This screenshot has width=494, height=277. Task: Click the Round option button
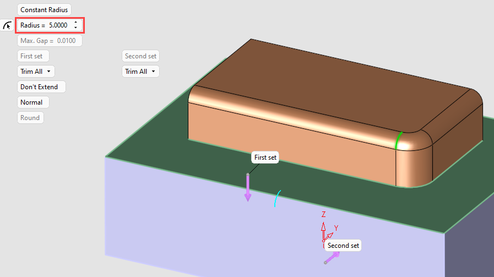tap(30, 118)
